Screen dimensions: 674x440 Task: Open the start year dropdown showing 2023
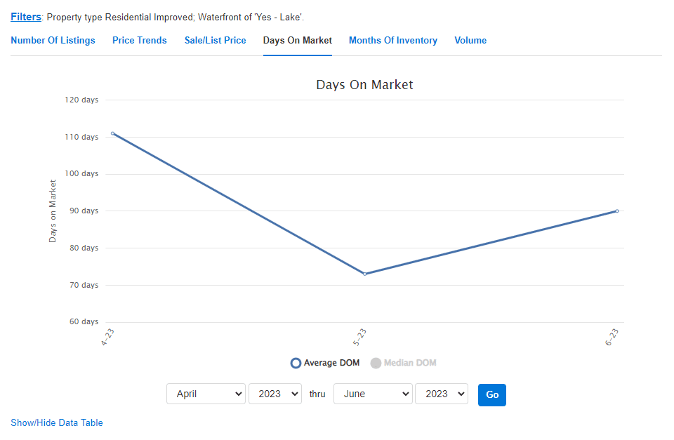[275, 394]
